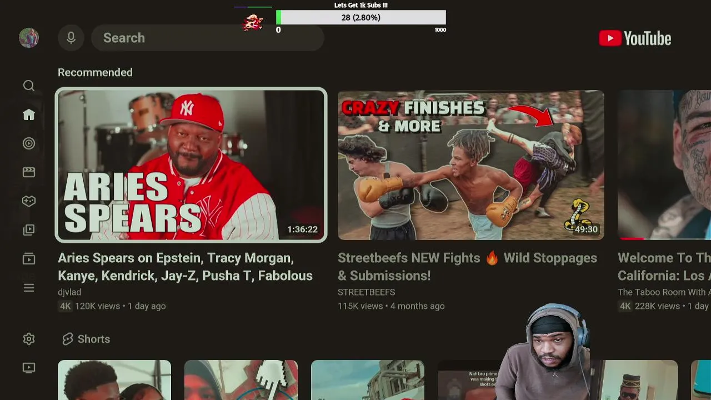Click The Taboo Room channel name
Screen dimensions: 711x400
click(664, 292)
